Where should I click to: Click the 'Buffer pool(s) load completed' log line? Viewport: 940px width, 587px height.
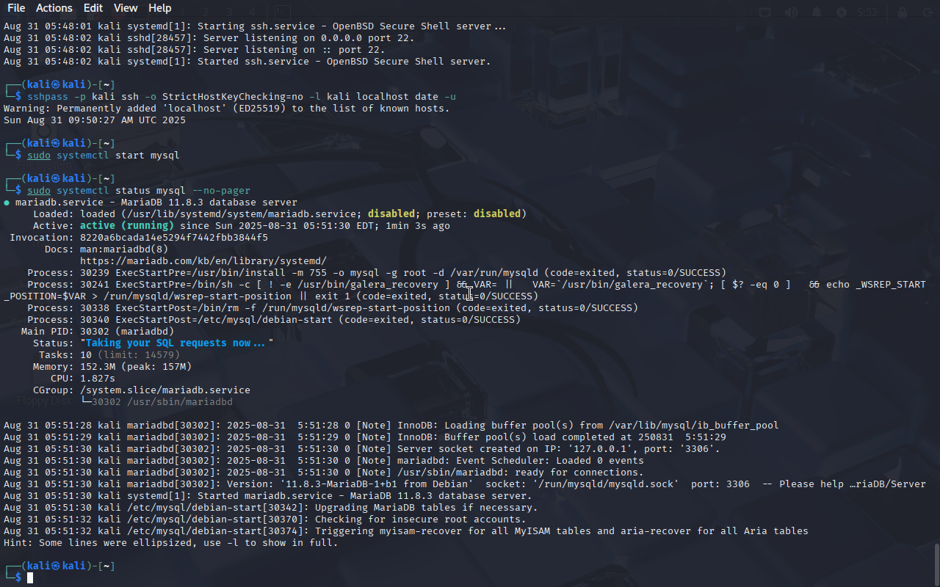coord(365,437)
